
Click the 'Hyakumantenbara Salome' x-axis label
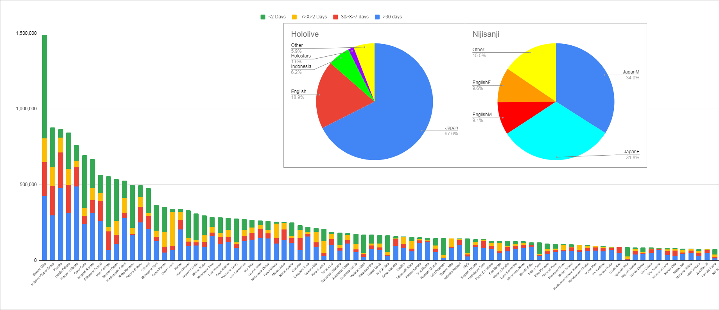tap(567, 276)
